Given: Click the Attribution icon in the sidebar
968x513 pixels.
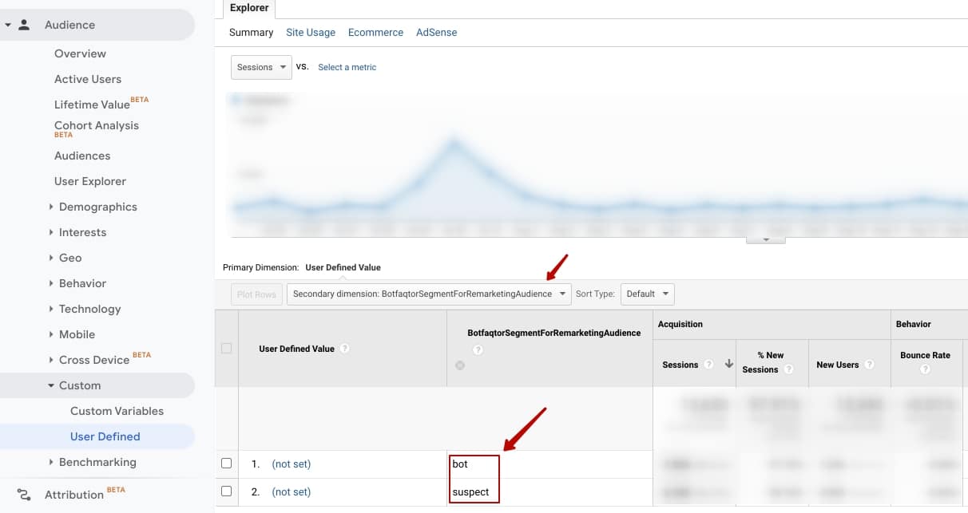Looking at the screenshot, I should tap(23, 495).
